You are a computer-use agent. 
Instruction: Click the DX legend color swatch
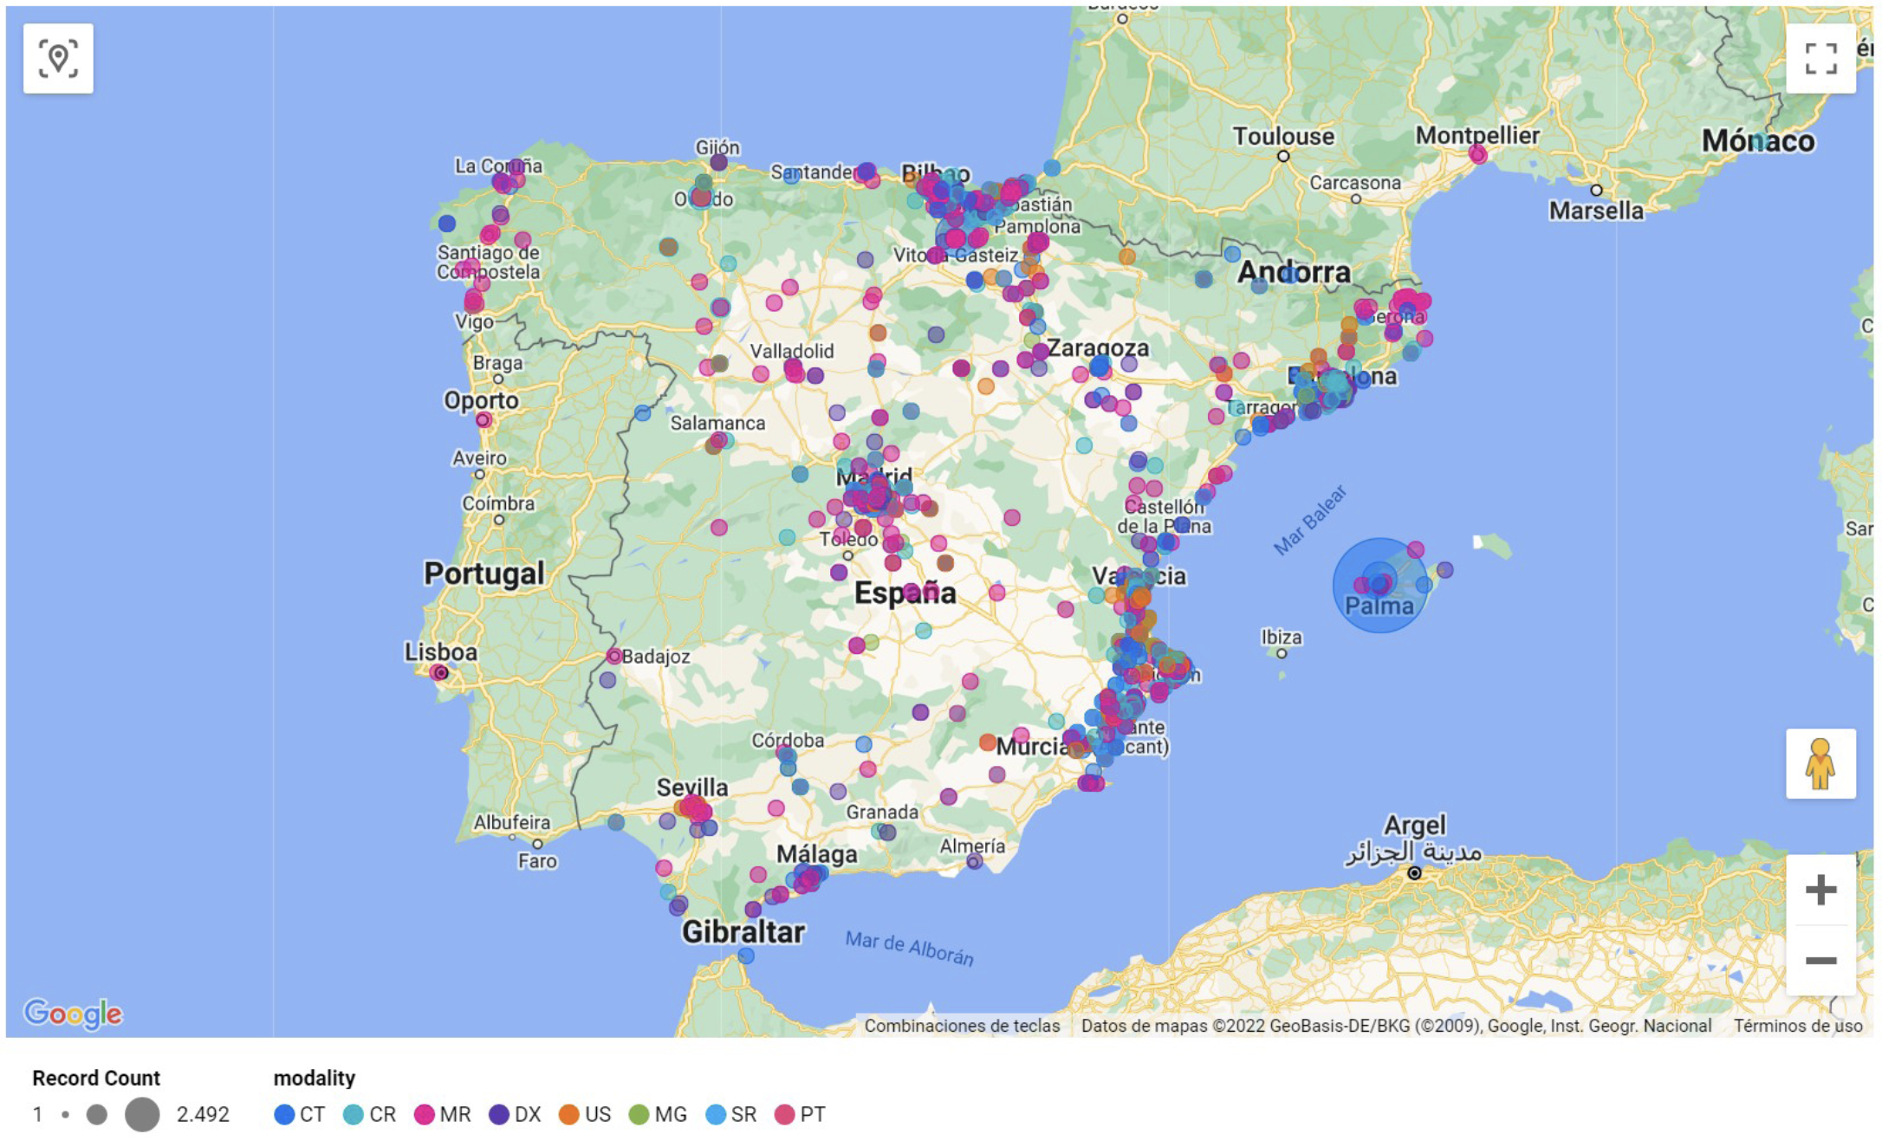(x=499, y=1115)
